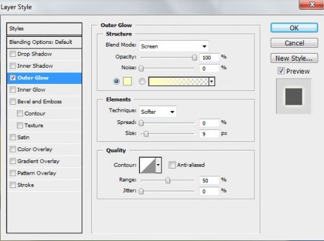Select the solid color radio button

tap(117, 81)
